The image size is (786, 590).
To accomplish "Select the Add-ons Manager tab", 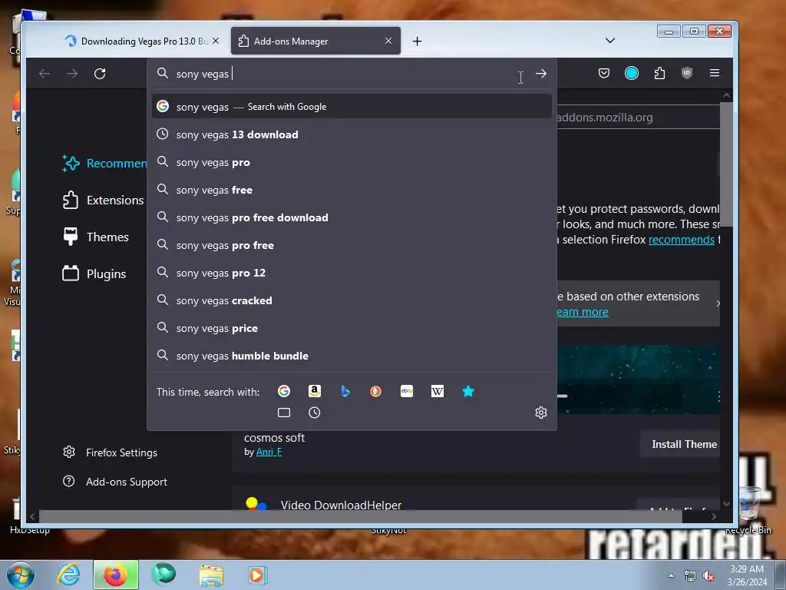I will 315,41.
